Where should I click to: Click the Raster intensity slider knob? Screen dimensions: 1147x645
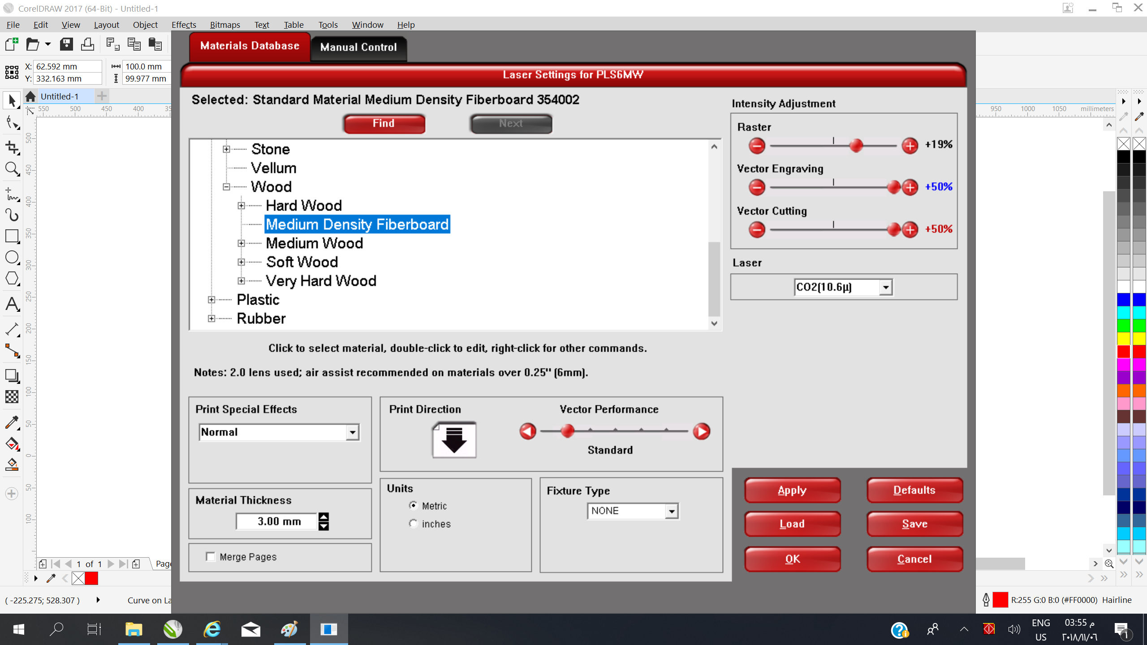pyautogui.click(x=856, y=146)
